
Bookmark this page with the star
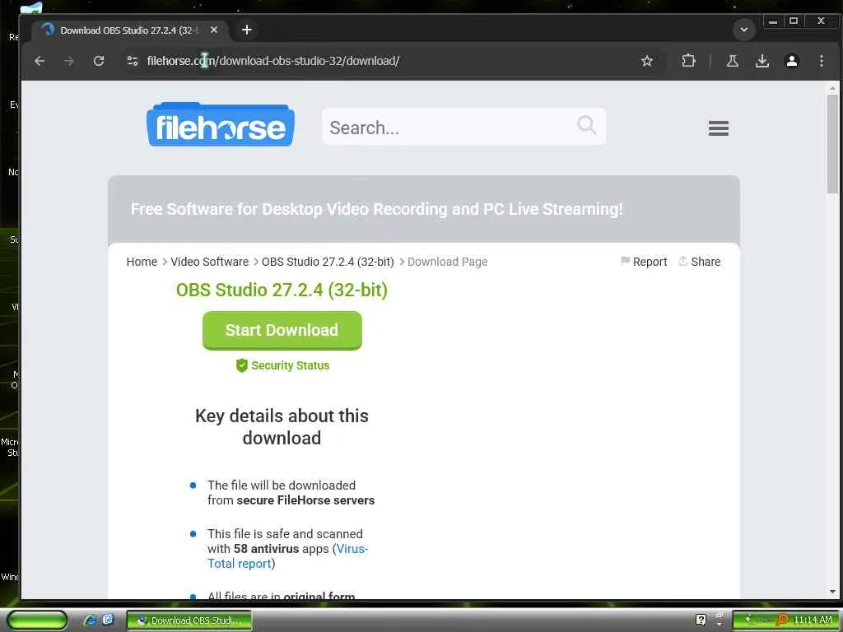(647, 61)
